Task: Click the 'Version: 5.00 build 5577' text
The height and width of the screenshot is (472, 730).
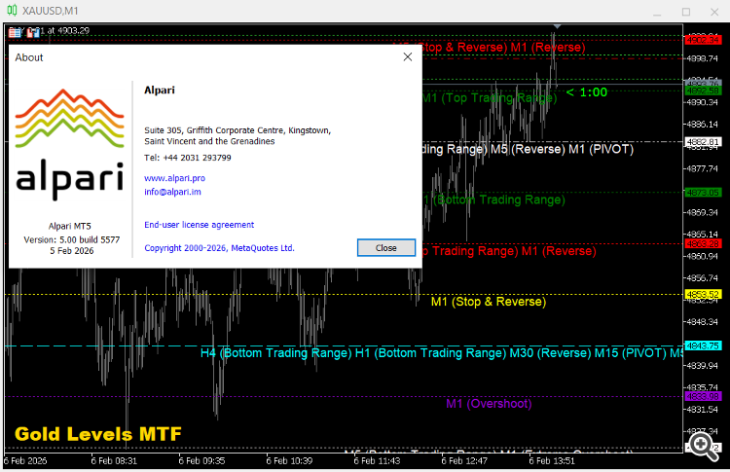Action: coord(72,239)
